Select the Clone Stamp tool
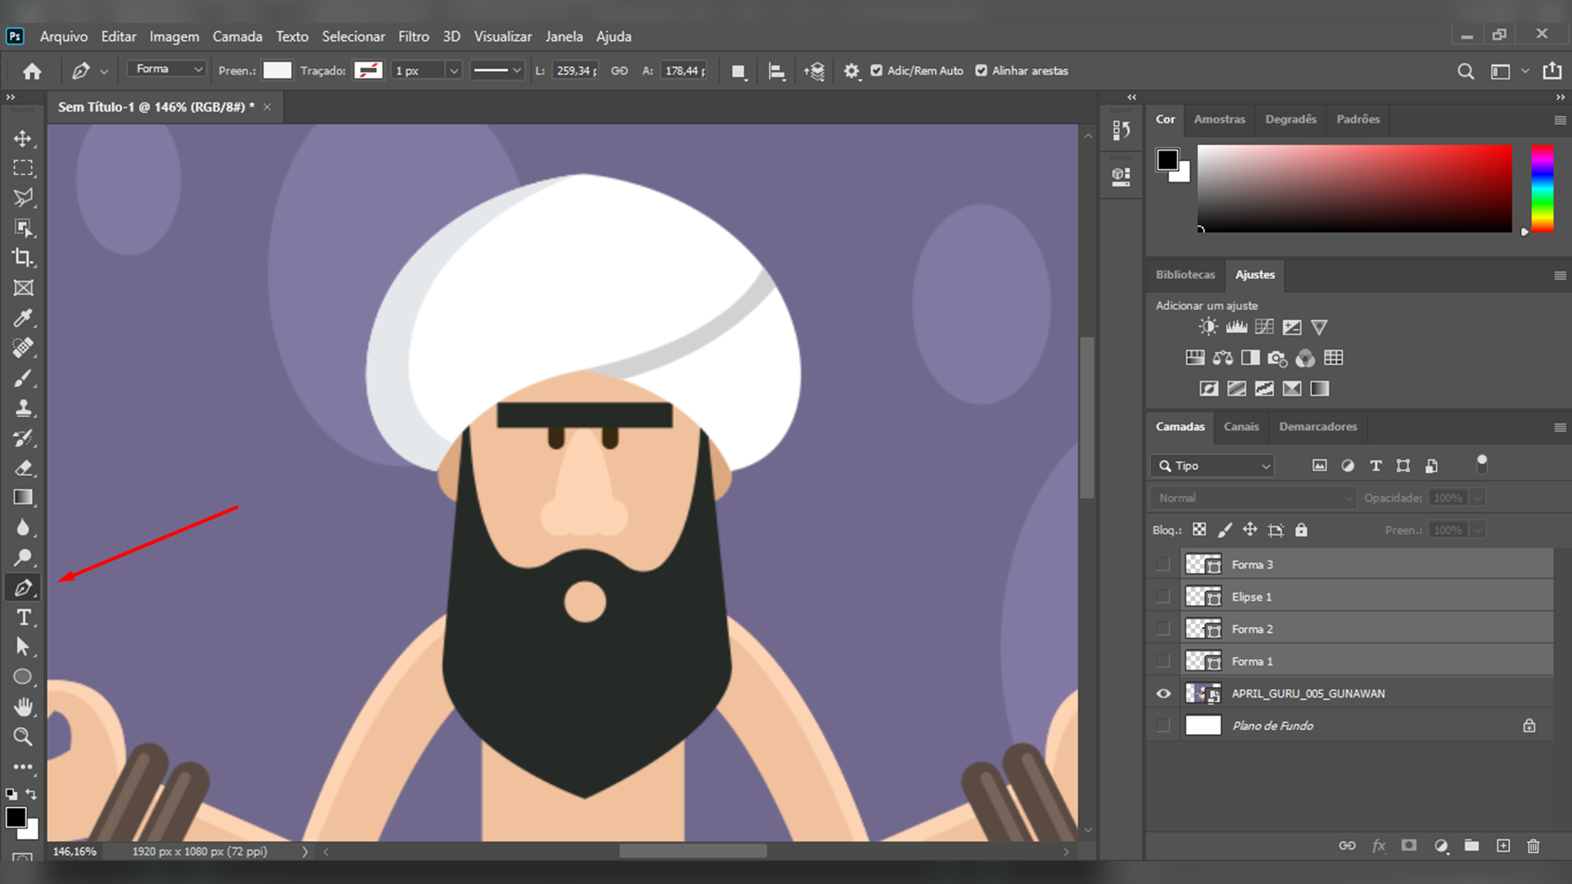Image resolution: width=1572 pixels, height=884 pixels. 23,408
